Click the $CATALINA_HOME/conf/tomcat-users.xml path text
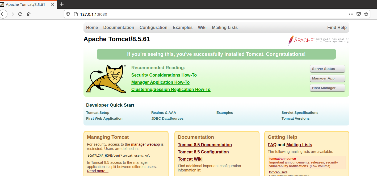This screenshot has width=377, height=176. click(x=119, y=156)
